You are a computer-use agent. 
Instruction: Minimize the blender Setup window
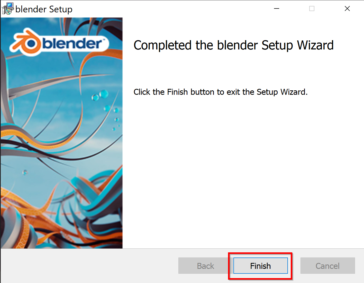[x=277, y=8]
